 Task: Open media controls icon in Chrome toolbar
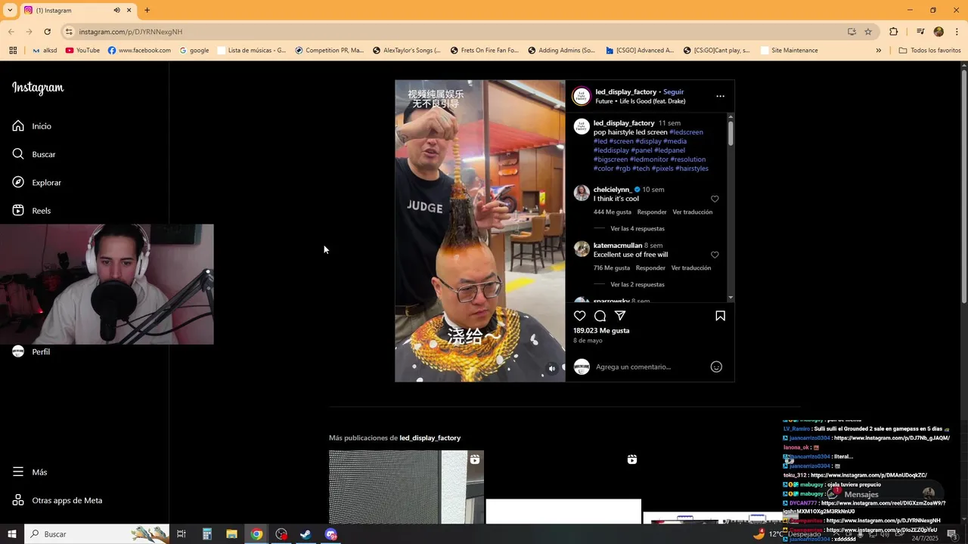pos(920,32)
